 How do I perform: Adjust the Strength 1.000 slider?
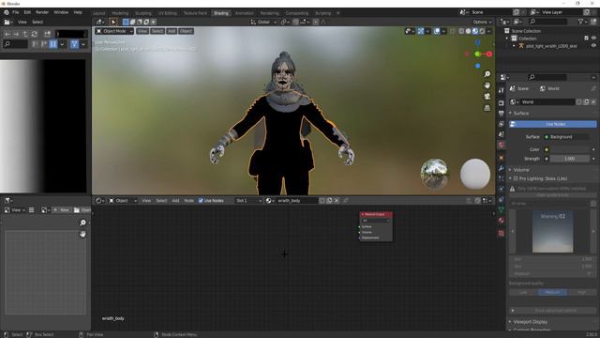(570, 159)
